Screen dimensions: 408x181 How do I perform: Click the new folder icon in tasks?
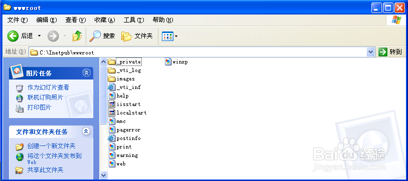(20, 146)
